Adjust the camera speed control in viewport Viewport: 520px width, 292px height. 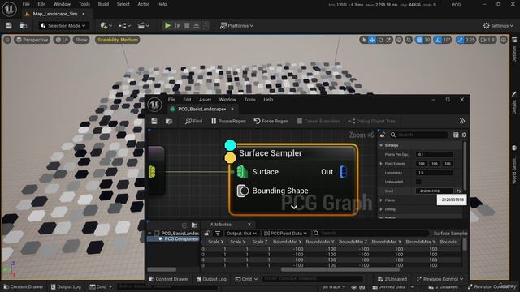click(487, 40)
